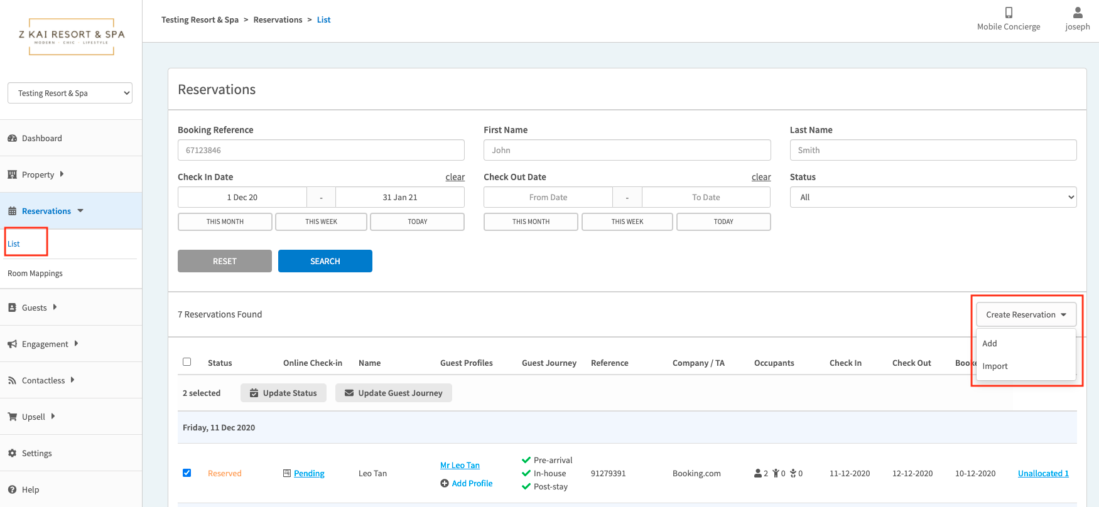Screen dimensions: 1099x507
Task: Click the Booking Reference input field
Action: (321, 150)
